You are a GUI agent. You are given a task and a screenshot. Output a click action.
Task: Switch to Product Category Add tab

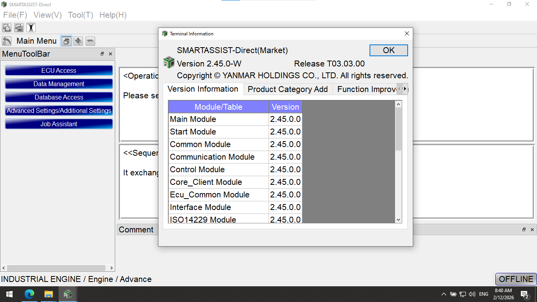287,89
